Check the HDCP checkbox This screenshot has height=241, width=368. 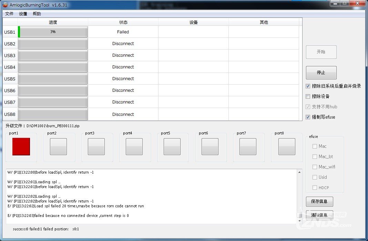coord(315,188)
